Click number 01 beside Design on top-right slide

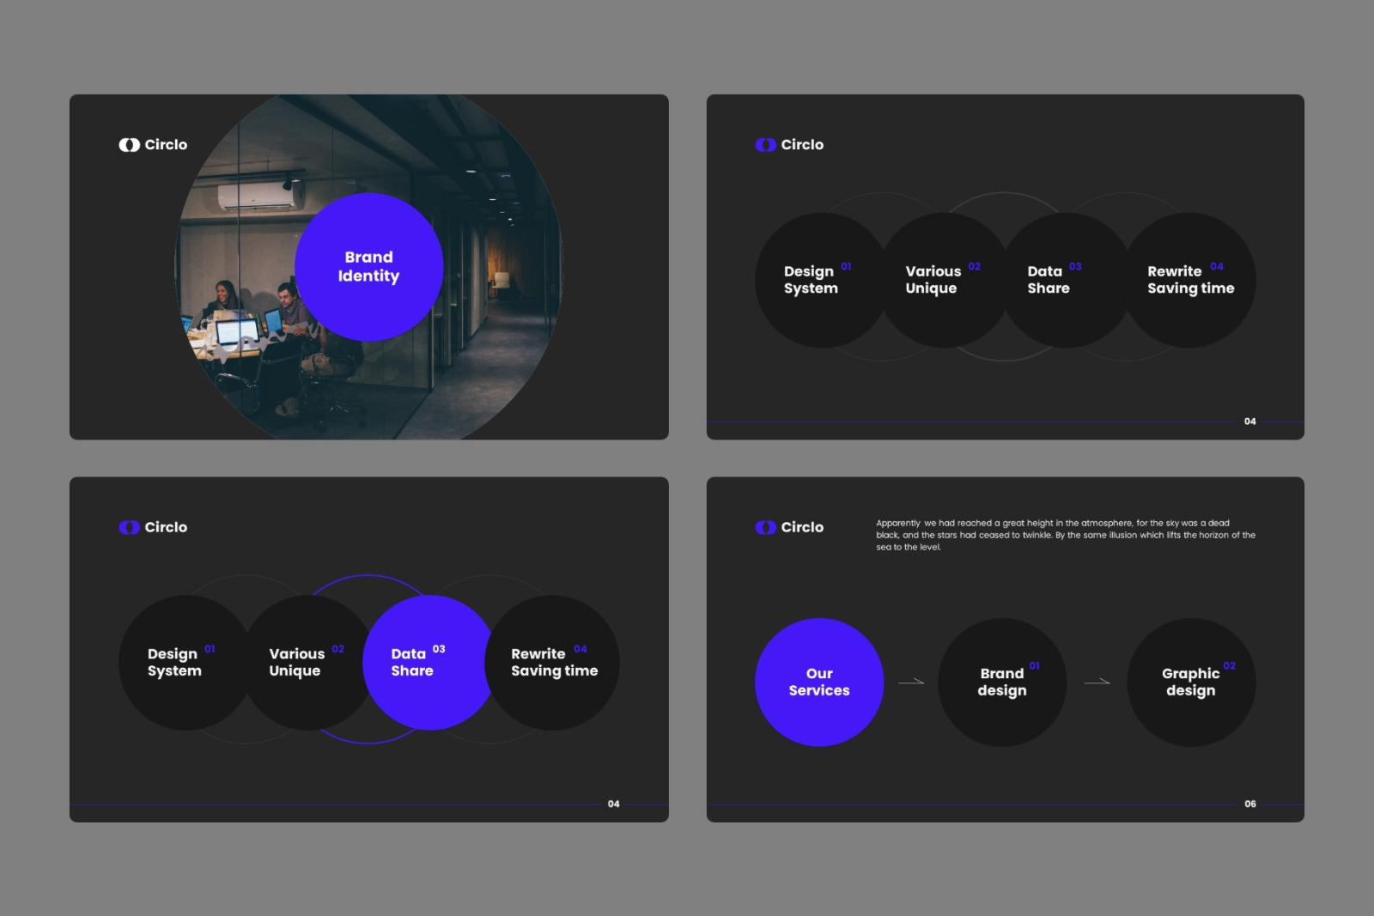tap(846, 266)
